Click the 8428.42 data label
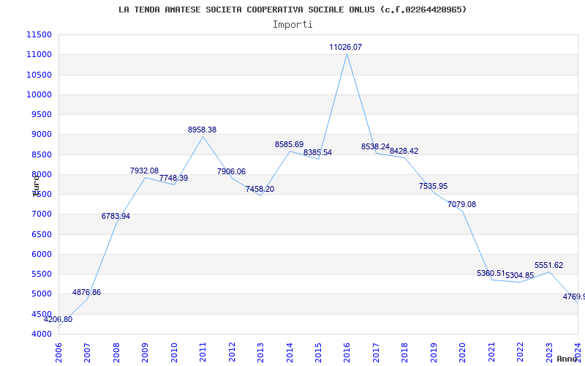Viewport: 585px width, 366px height. click(x=404, y=151)
